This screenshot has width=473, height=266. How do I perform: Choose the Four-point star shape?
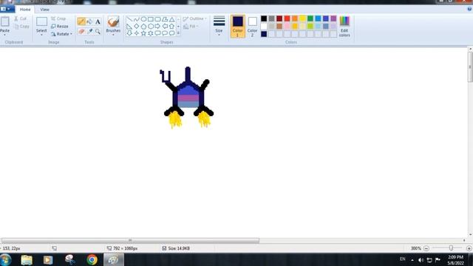tap(136, 33)
